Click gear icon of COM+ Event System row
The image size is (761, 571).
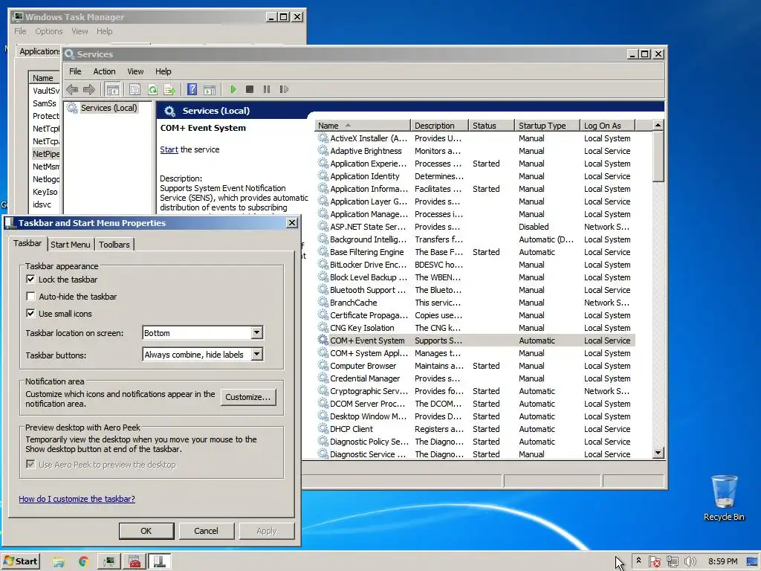(x=323, y=340)
